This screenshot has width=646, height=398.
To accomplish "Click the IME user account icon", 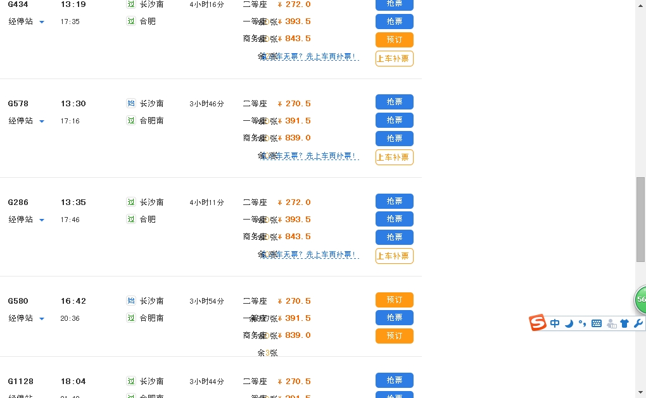I will pos(611,323).
